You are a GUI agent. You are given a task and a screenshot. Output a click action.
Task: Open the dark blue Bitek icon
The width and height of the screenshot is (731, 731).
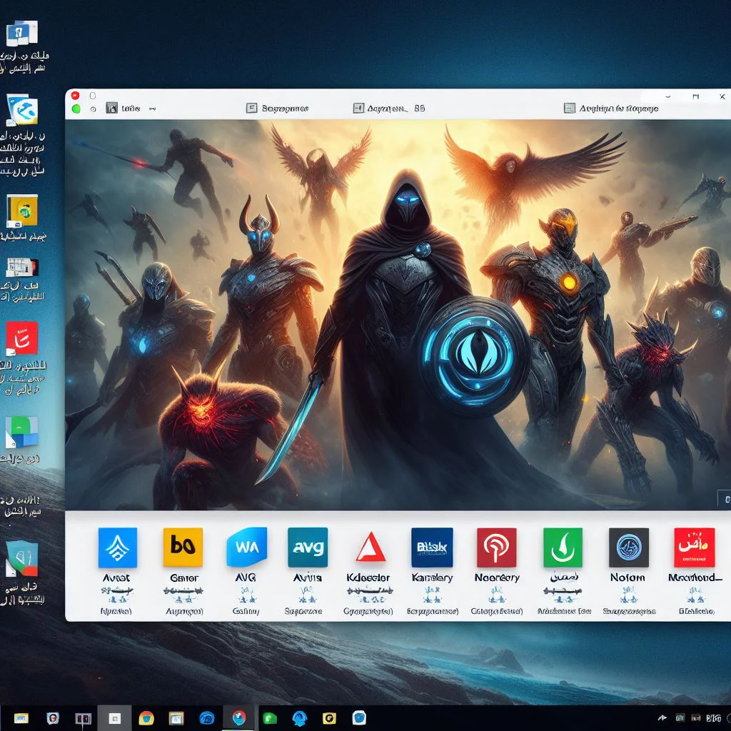[x=432, y=548]
